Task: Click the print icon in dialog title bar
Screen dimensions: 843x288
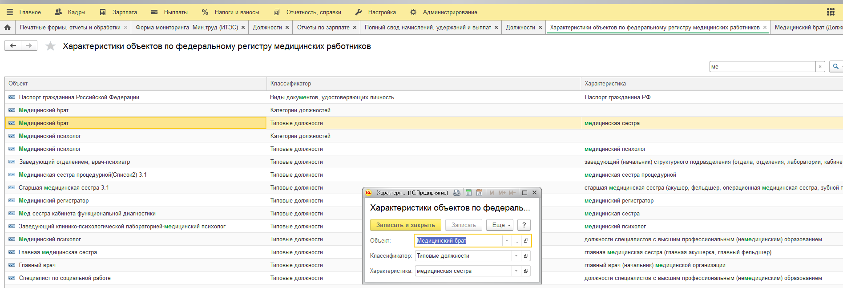Action: pyautogui.click(x=457, y=193)
